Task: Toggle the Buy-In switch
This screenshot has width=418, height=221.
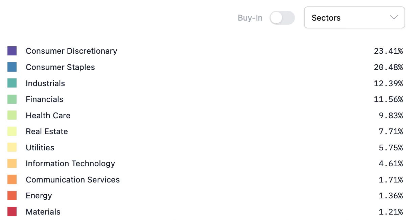Action: (x=282, y=18)
